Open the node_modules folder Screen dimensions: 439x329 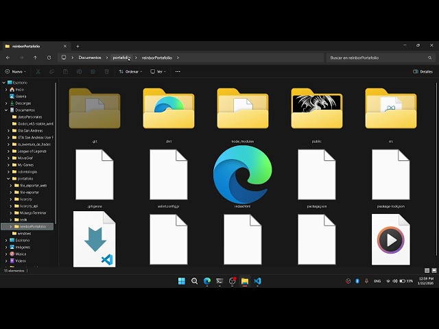(x=242, y=110)
